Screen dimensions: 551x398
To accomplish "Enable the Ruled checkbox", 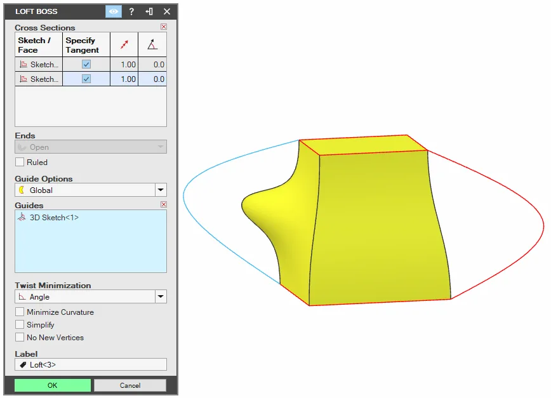I will (20, 163).
